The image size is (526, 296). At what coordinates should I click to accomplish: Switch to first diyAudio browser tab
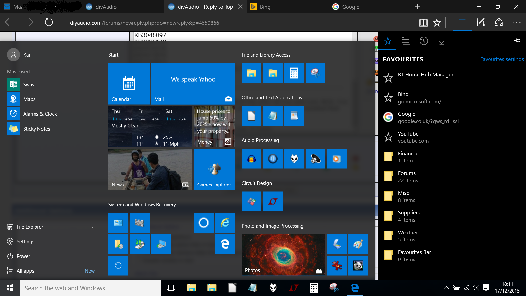[x=123, y=7]
